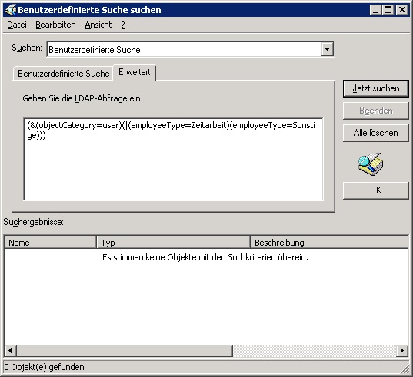Click the Alle löschen button
Viewport: 413px width, 377px height.
click(x=376, y=133)
